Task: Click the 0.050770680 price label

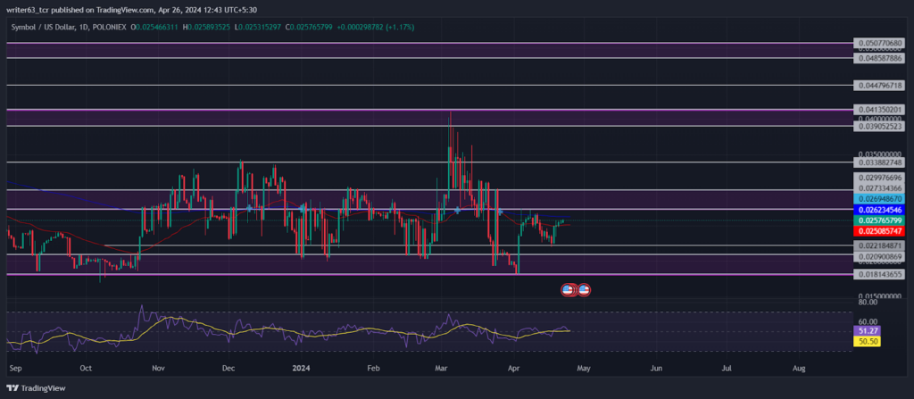Action: tap(881, 43)
